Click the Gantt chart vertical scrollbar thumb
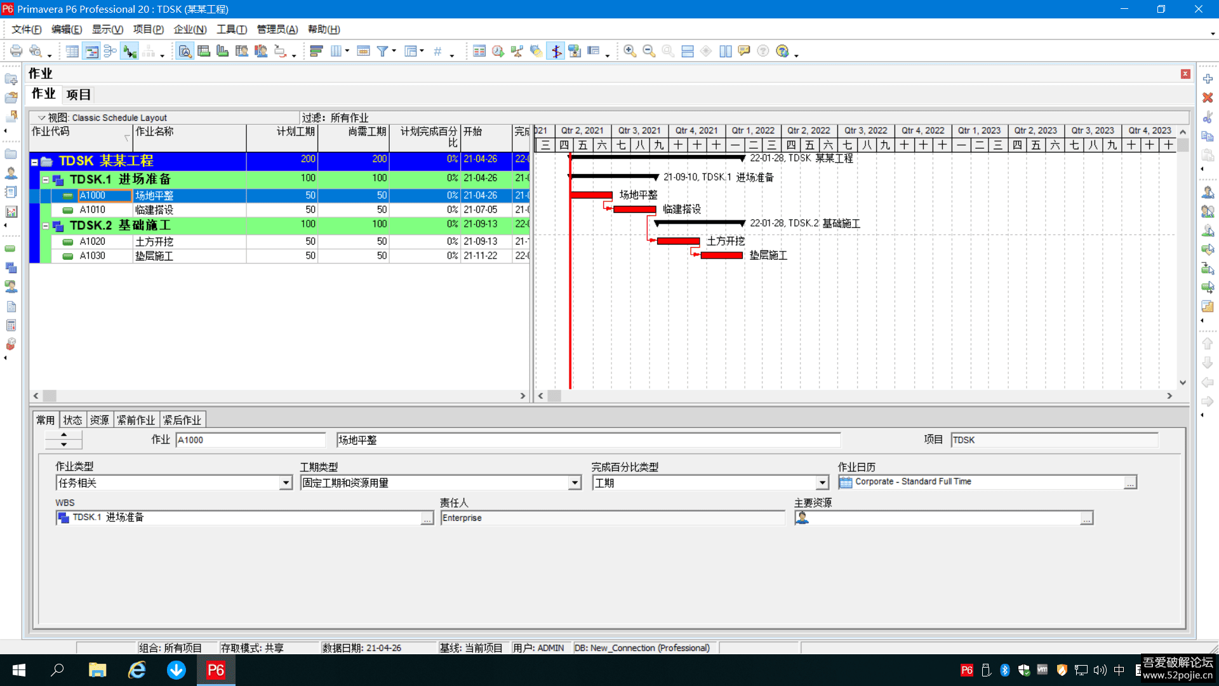 (1183, 145)
